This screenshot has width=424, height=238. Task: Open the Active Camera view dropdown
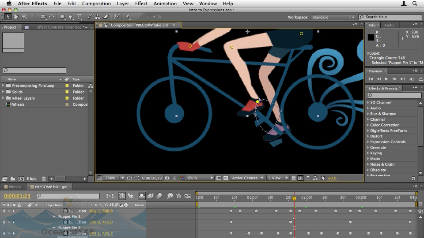pyautogui.click(x=247, y=178)
